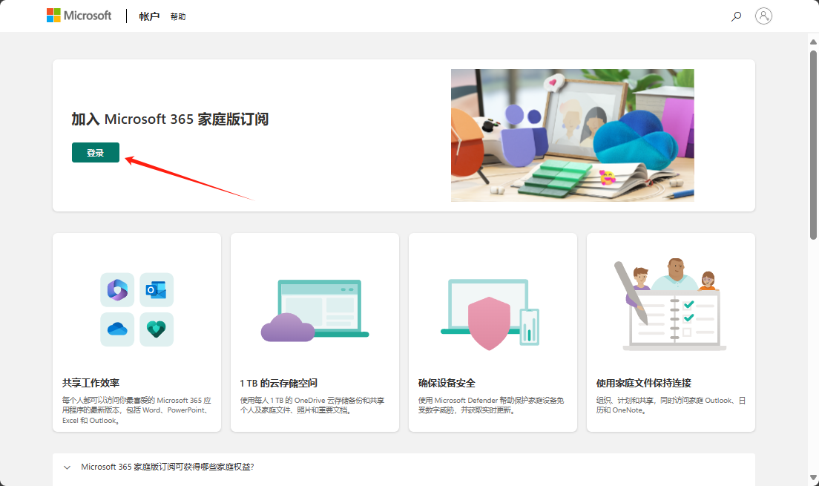
Task: Click the OneDrive cloud icon
Action: [116, 329]
